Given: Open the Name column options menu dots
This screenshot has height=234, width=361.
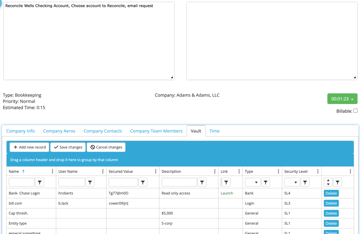Looking at the screenshot, I should [x=52, y=171].
